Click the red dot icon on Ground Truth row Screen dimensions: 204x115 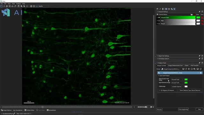(202, 18)
